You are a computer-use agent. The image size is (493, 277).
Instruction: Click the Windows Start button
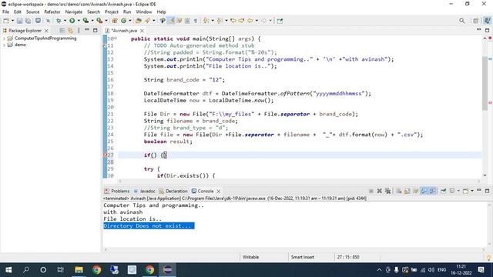(8, 270)
